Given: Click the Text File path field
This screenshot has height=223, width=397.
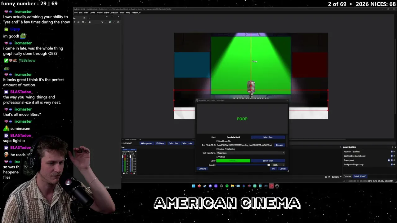Looking at the screenshot, I should pyautogui.click(x=244, y=145).
